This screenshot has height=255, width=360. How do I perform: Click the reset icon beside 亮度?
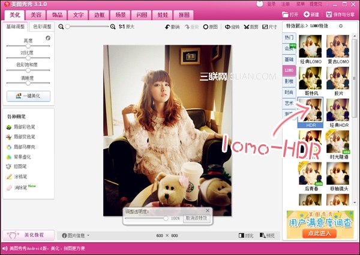(x=48, y=38)
